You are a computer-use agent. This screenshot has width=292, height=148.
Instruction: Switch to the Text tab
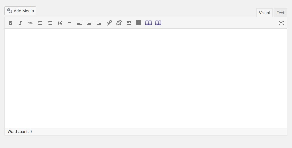pos(281,13)
